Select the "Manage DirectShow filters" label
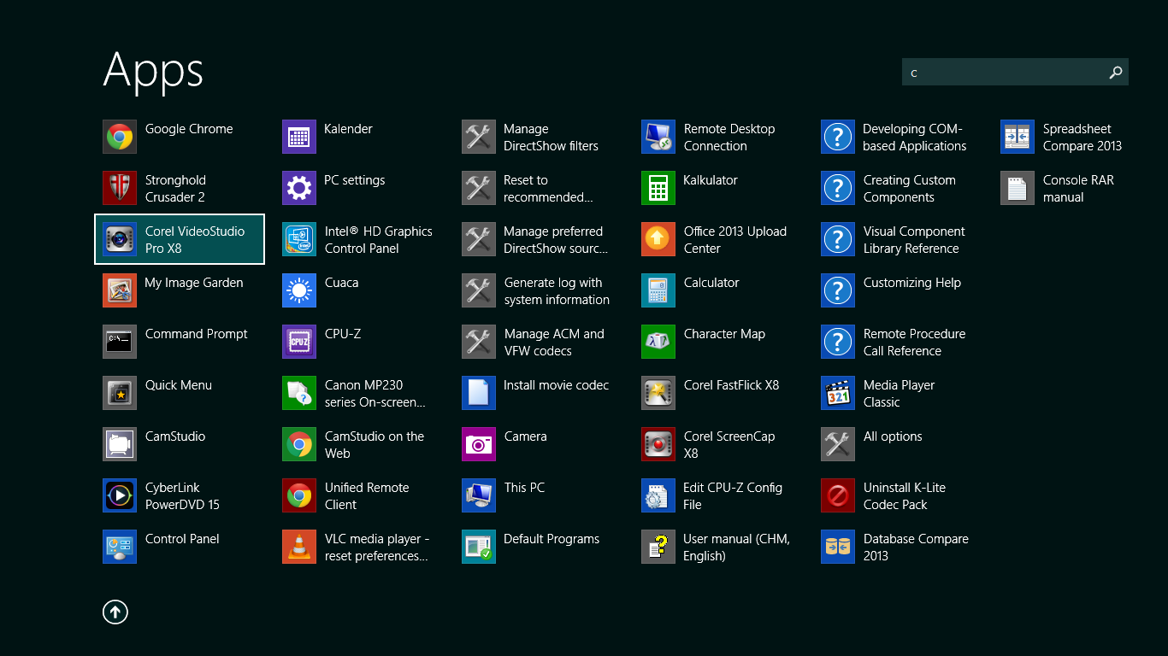Screen dimensions: 1168x656 coord(551,138)
